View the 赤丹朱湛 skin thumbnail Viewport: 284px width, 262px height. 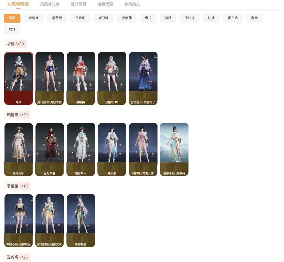pos(50,149)
